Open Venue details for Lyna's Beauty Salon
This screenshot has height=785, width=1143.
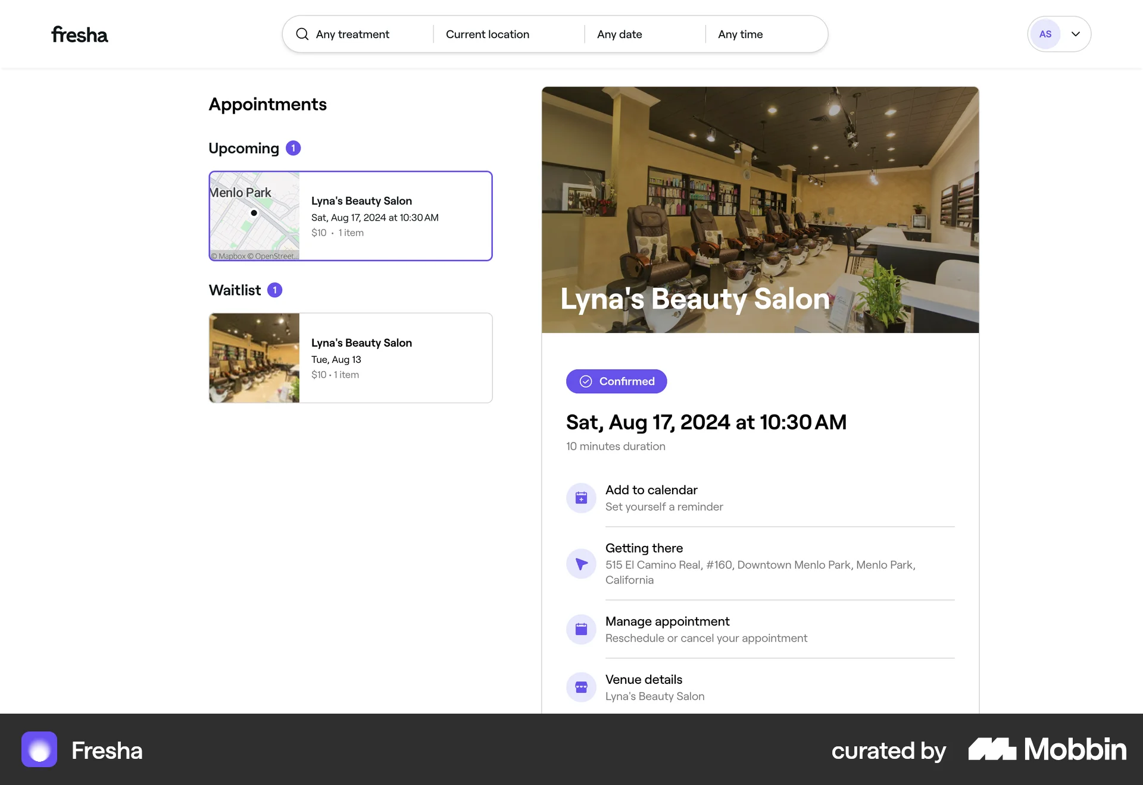(655, 687)
